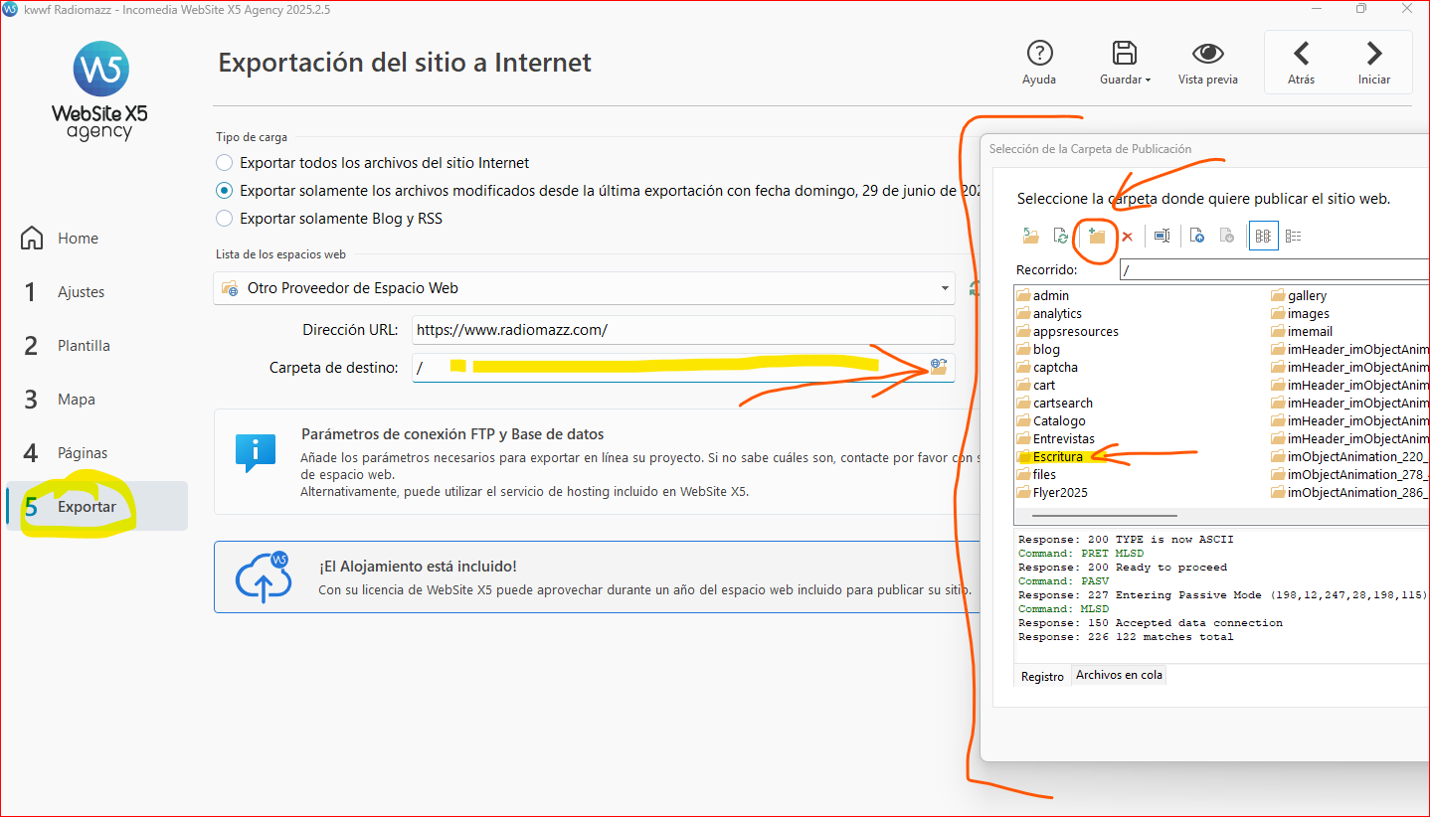
Task: Click the blue info icon in FTP panel
Action: click(256, 452)
